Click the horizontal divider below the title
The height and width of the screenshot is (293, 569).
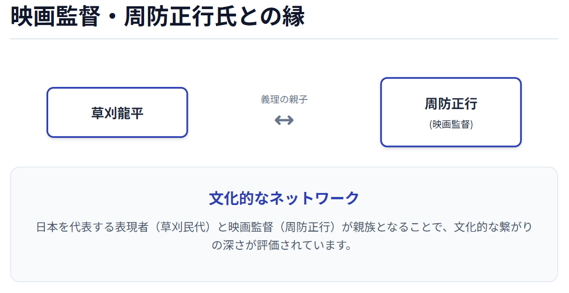click(284, 39)
